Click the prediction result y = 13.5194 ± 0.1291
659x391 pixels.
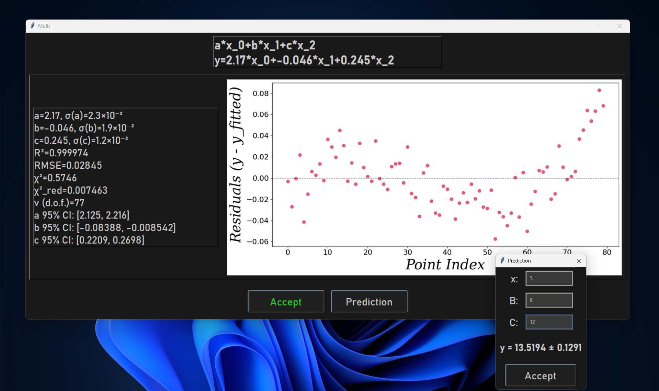(x=541, y=348)
